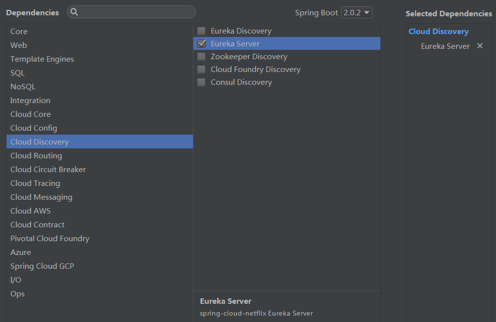Select the Ops category
496x322 pixels.
point(100,293)
